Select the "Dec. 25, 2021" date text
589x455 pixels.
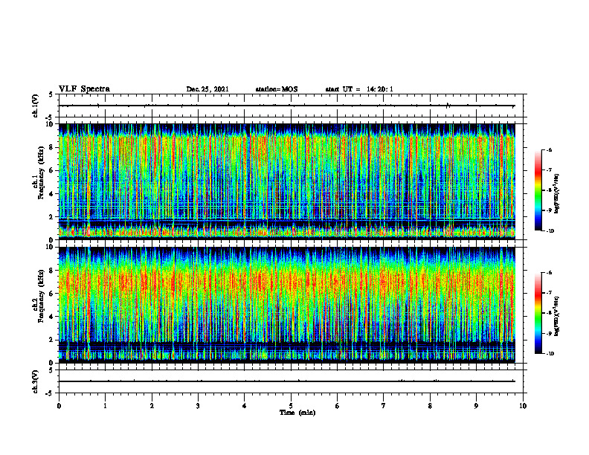[207, 89]
